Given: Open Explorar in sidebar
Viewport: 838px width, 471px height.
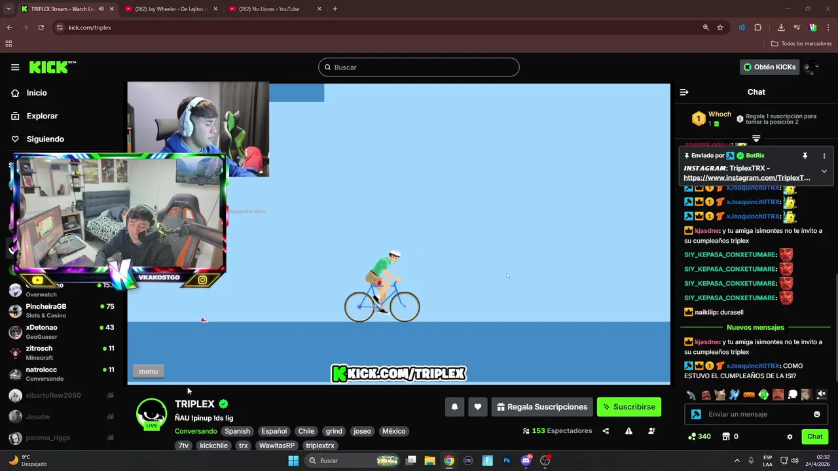Looking at the screenshot, I should (x=42, y=116).
